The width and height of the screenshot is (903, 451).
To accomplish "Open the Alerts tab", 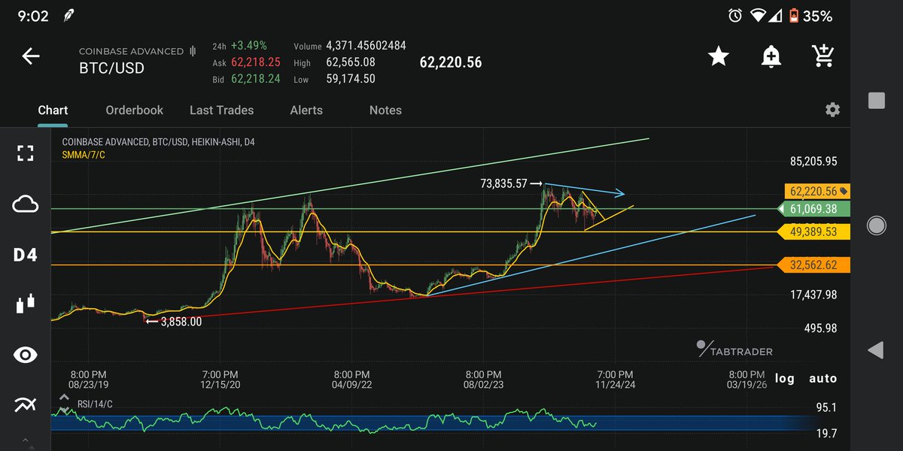I will (306, 110).
